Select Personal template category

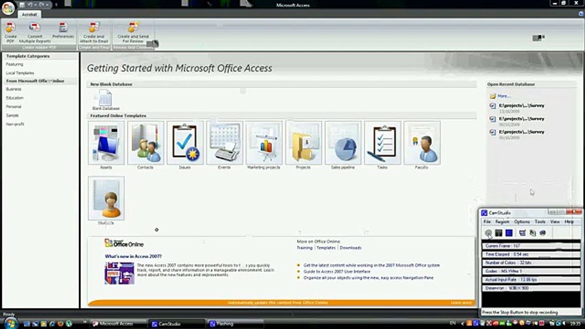[x=14, y=106]
